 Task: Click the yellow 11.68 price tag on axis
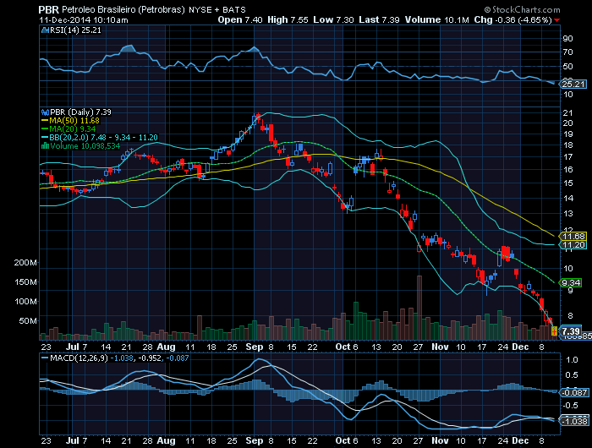coord(573,237)
